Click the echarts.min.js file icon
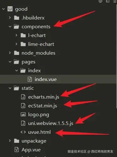Viewport: 117px width, 157px height. [23, 97]
